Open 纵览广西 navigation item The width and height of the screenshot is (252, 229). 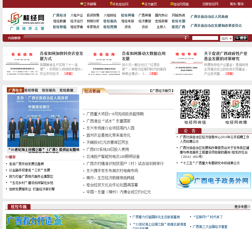[178, 27]
